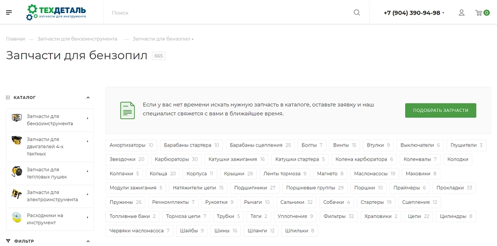Click the 4-stroke engine icon

(17, 140)
